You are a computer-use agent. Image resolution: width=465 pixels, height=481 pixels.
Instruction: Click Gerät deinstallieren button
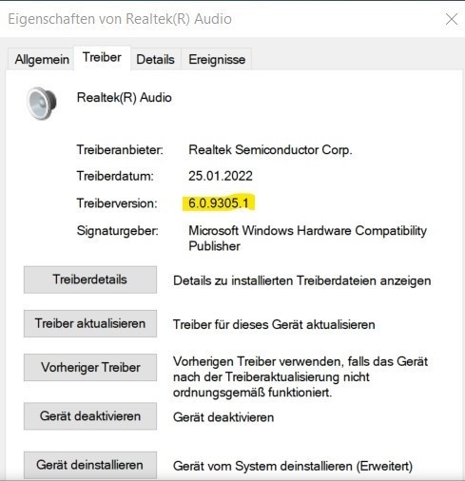pyautogui.click(x=90, y=465)
